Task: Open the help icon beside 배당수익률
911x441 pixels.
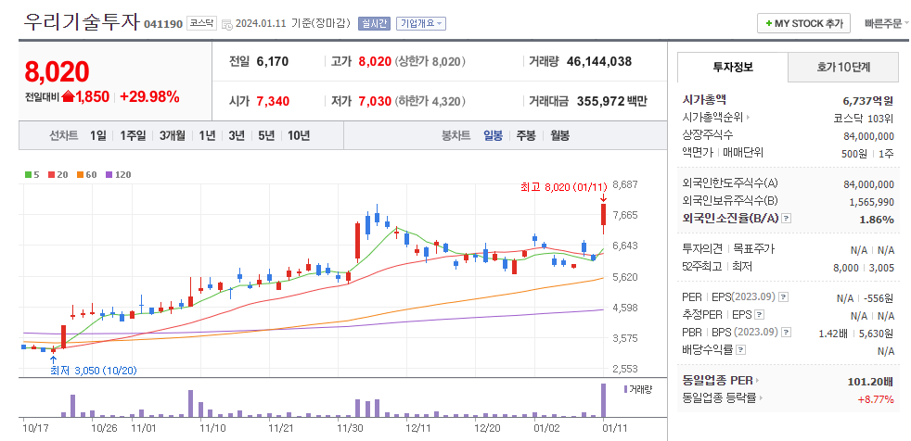Action: (741, 350)
